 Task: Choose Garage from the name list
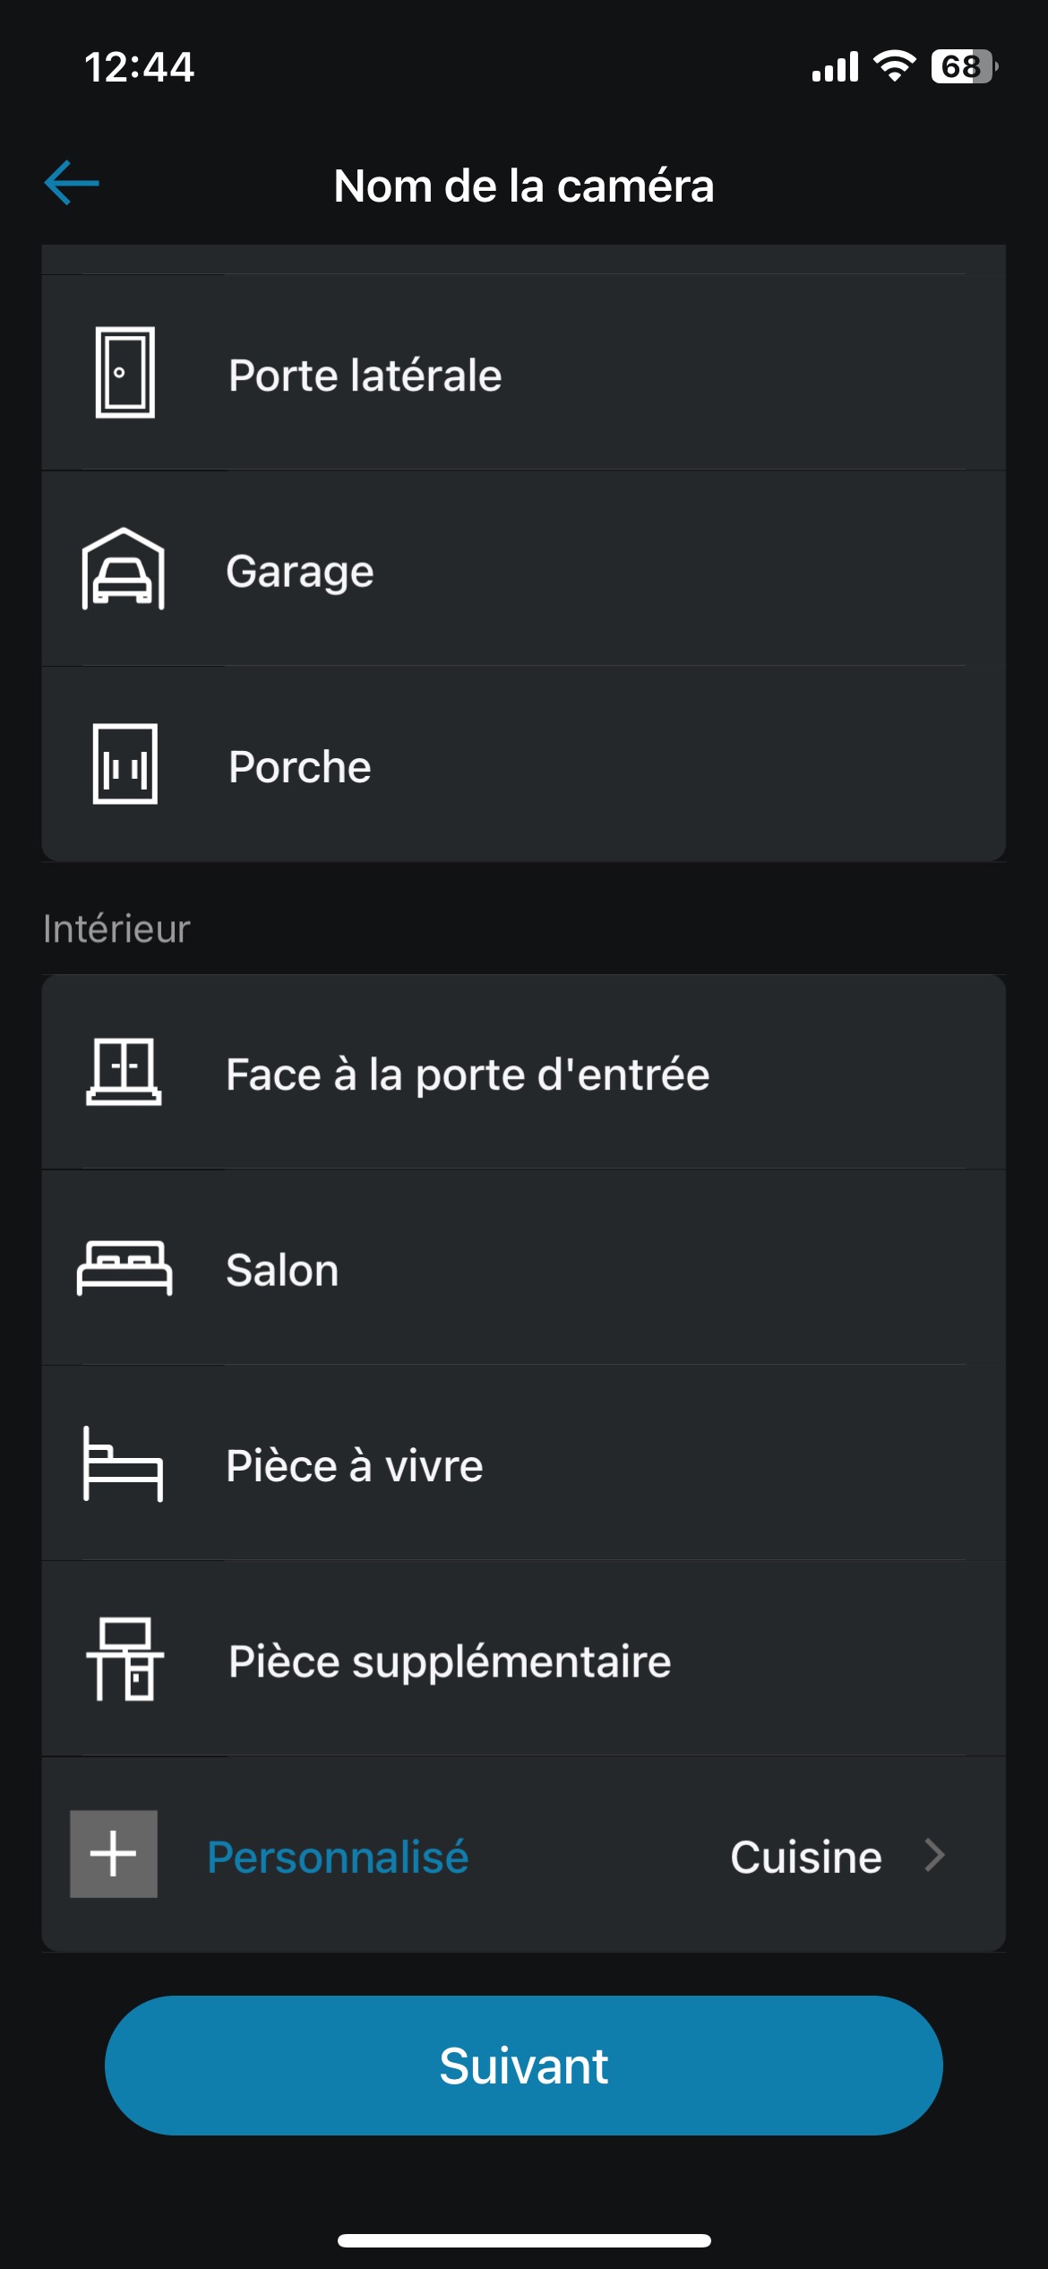tap(300, 571)
